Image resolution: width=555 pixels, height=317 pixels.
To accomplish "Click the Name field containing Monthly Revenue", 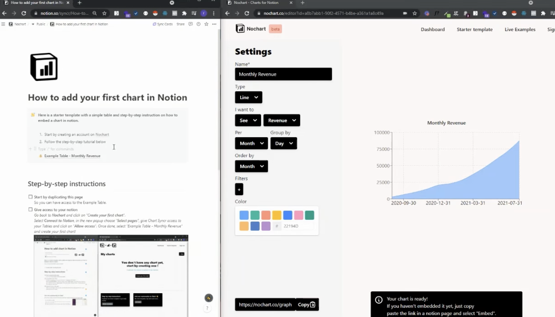I will (284, 74).
